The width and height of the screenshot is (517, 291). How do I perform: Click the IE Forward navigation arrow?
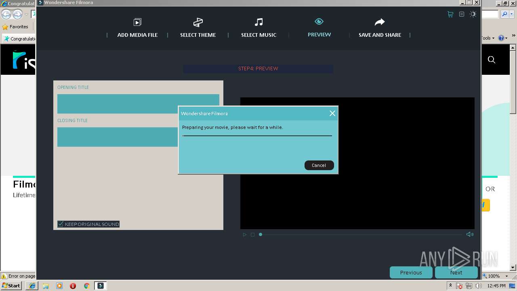(17, 15)
